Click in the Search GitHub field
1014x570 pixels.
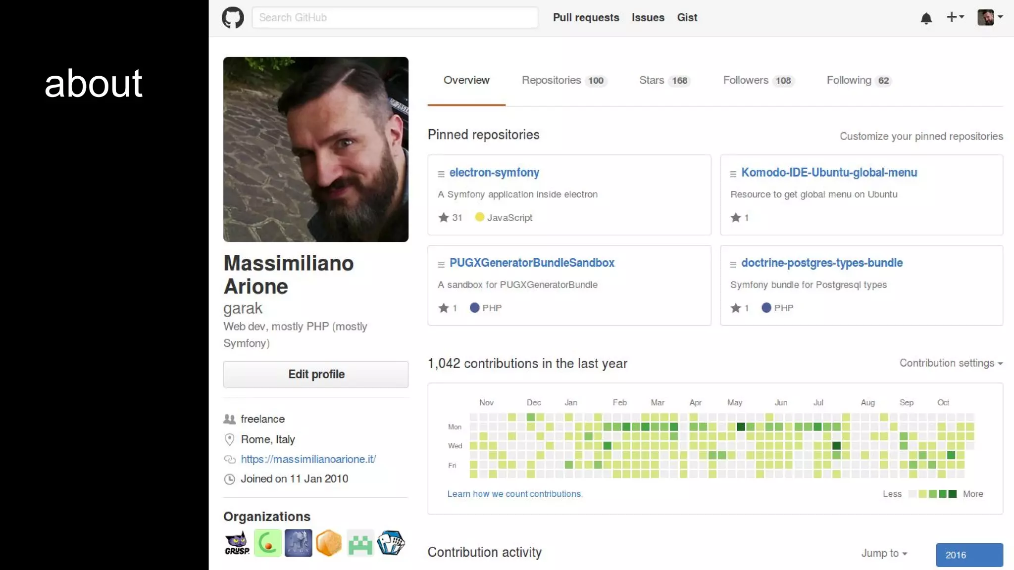coord(395,18)
